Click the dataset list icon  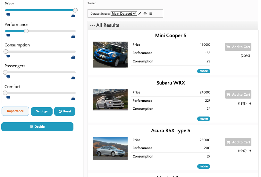151,14
